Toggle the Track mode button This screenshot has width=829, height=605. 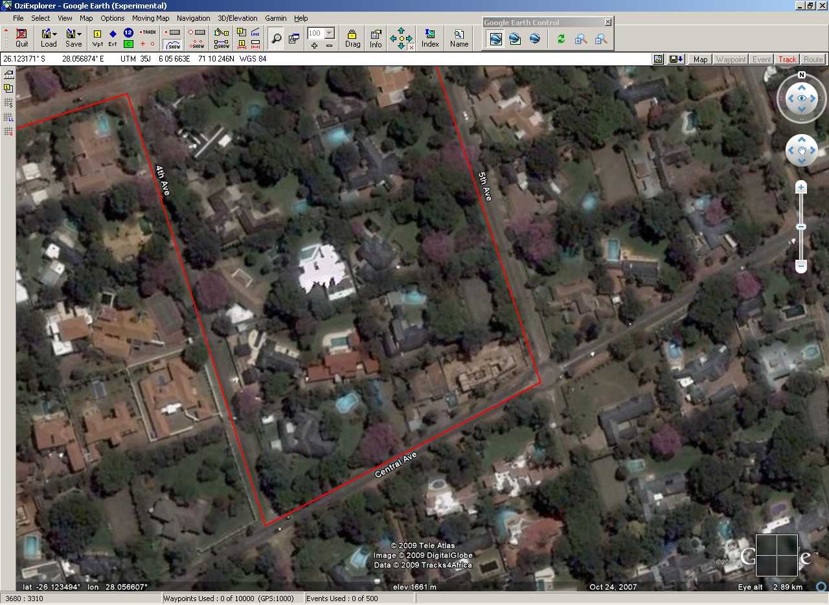[787, 59]
